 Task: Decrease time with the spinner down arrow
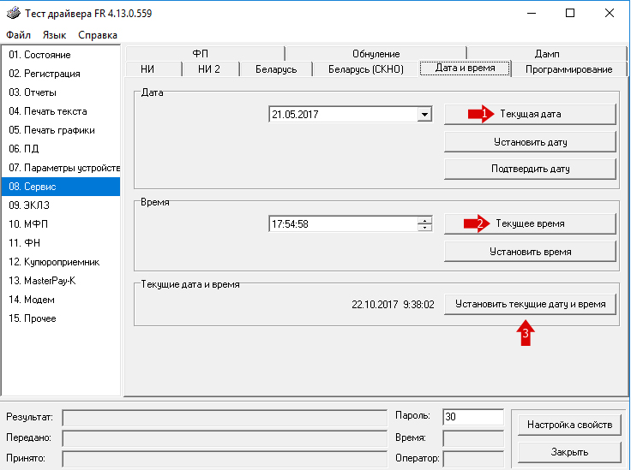(424, 228)
